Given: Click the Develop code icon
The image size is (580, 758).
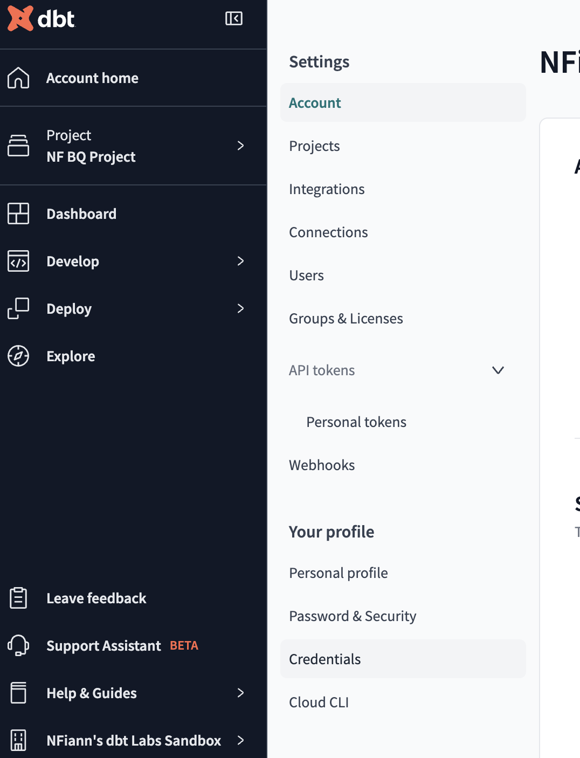Looking at the screenshot, I should click(18, 261).
